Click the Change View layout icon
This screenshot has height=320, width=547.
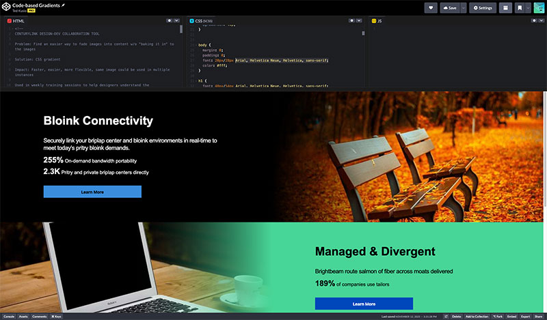pos(505,8)
